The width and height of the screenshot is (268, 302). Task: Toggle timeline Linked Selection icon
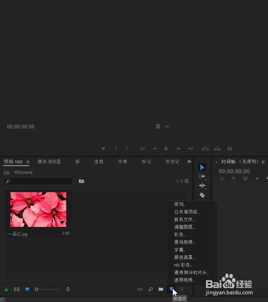(245, 179)
